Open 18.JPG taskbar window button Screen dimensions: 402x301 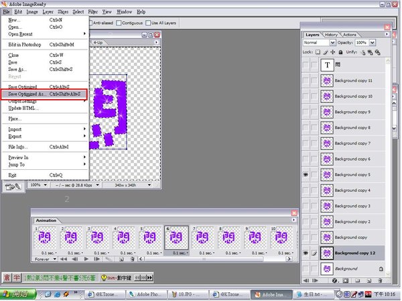click(x=188, y=294)
